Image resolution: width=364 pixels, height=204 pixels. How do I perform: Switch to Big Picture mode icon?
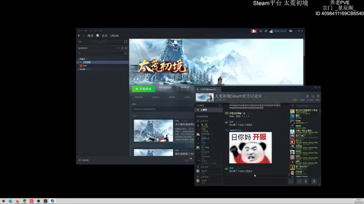(x=290, y=31)
